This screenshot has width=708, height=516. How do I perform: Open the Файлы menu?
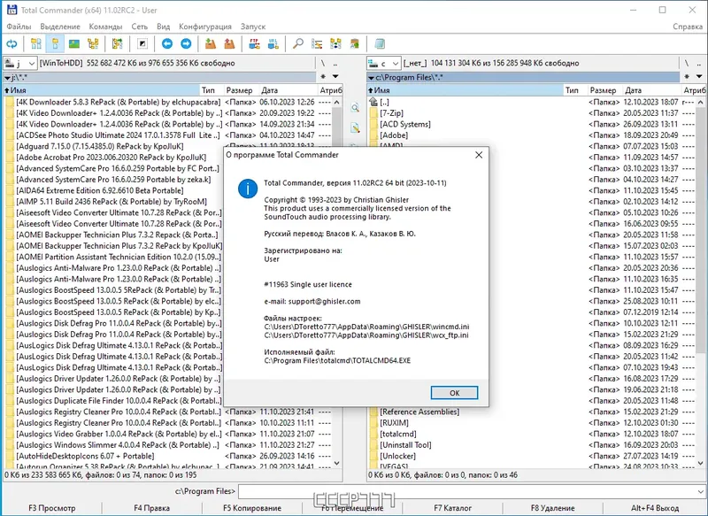point(19,27)
